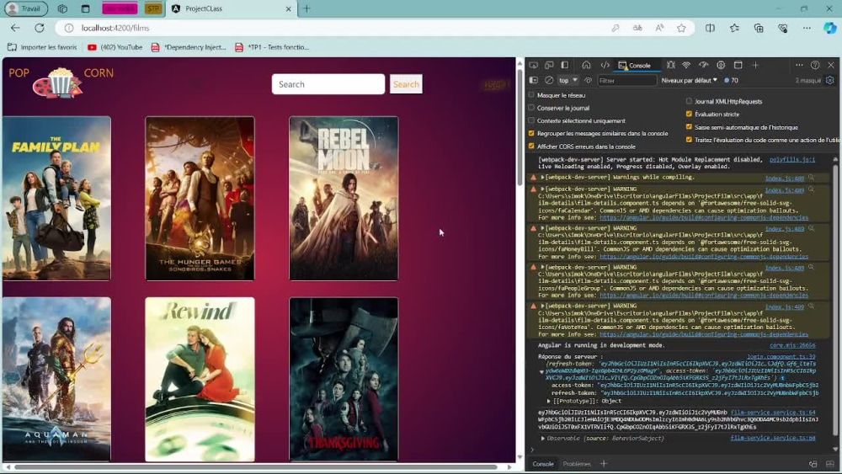The width and height of the screenshot is (842, 474).
Task: Open the read aloud icon in address bar
Action: [659, 28]
